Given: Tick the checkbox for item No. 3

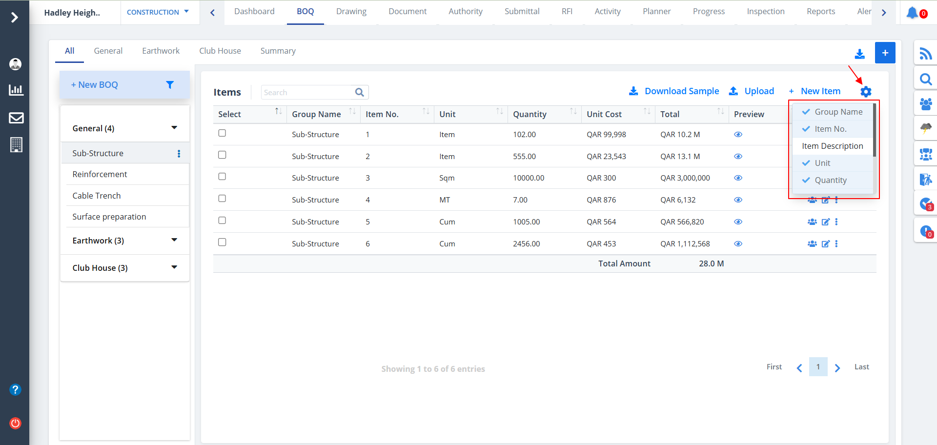Looking at the screenshot, I should [x=222, y=177].
